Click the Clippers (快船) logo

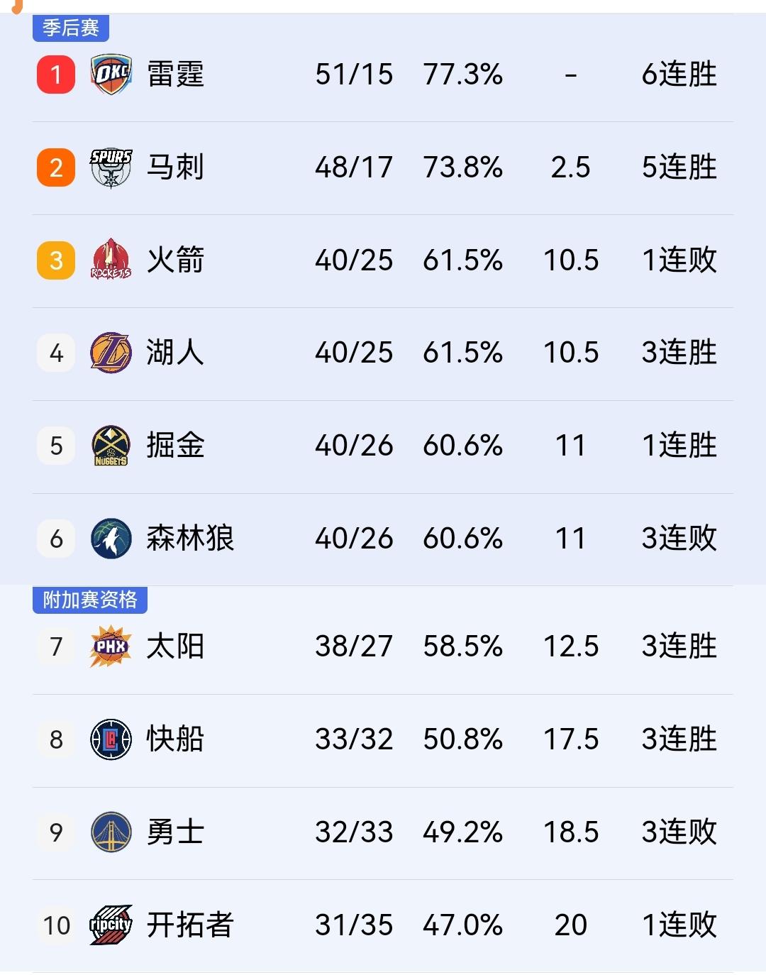click(x=109, y=739)
